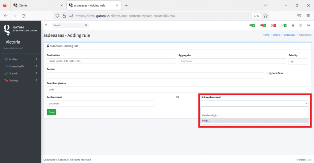
Task: Click the 67% zoom level button
Action: (x=256, y=16)
